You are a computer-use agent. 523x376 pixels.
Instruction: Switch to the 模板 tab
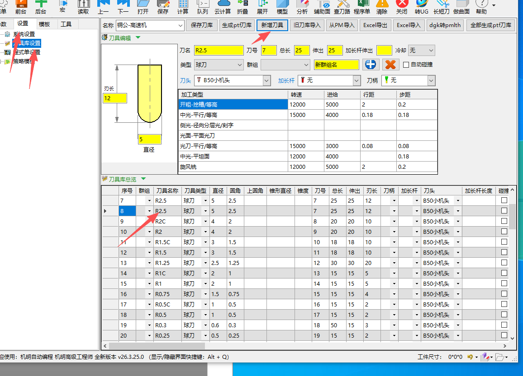click(x=44, y=24)
